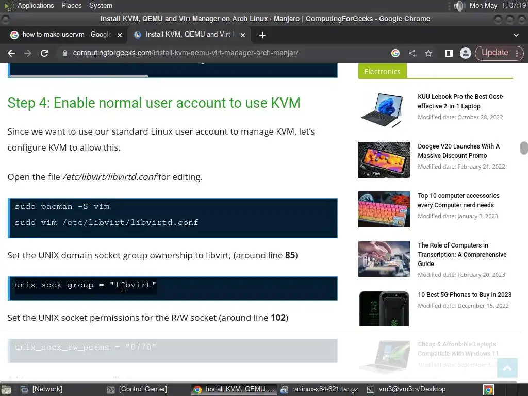Click the Doogee V20 phone thumbnail
This screenshot has height=396, width=528.
point(384,160)
